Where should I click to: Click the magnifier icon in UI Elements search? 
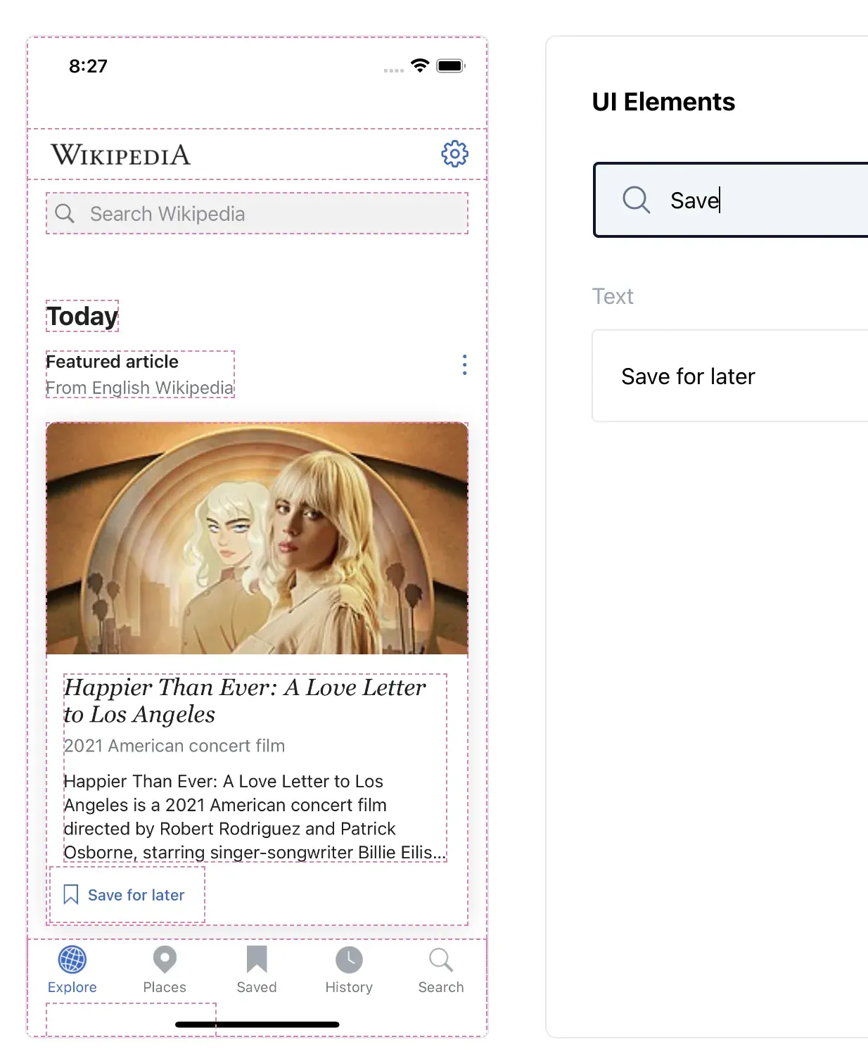[x=636, y=200]
